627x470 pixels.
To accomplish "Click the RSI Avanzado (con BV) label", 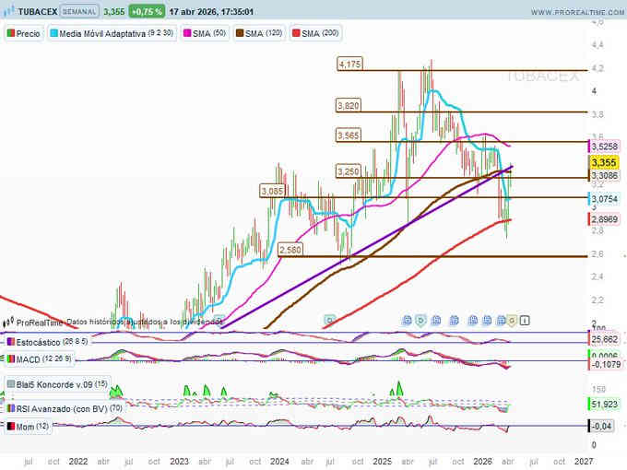I will (x=69, y=407).
